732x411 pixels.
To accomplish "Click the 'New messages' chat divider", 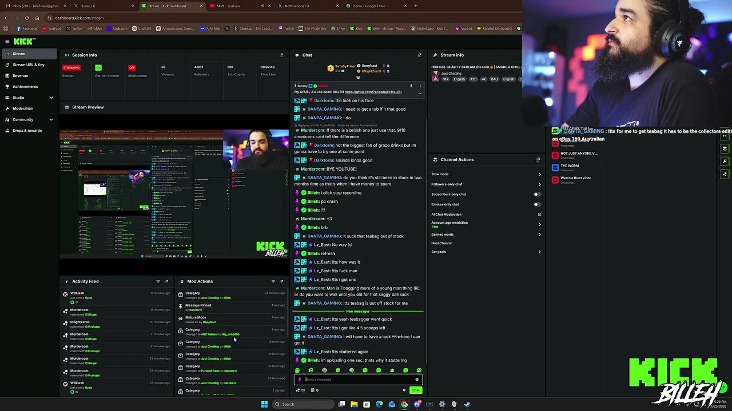I will (358, 312).
